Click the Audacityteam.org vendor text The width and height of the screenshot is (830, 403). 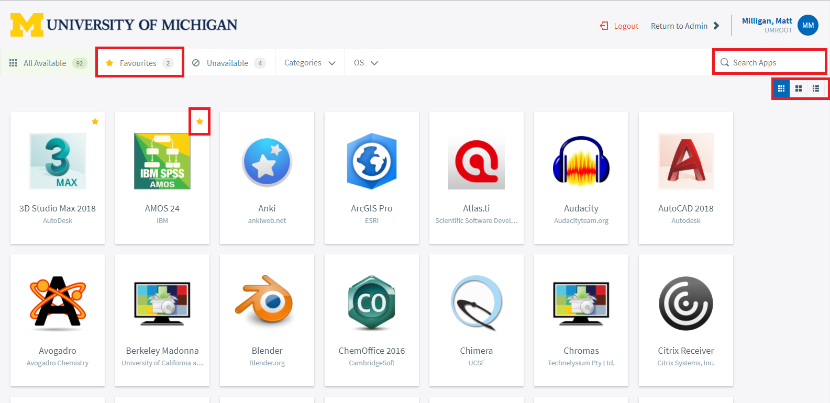click(x=581, y=221)
